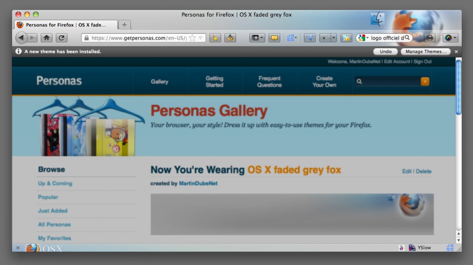Screen dimensions: 473x265
Task: Click the wrench tools toolbar icon
Action: pyautogui.click(x=325, y=38)
